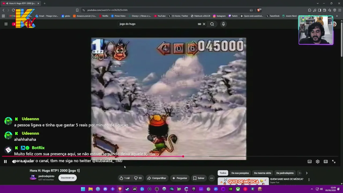The image size is (343, 193).
Task: Open the Netflix bookmark
Action: [x=104, y=16]
